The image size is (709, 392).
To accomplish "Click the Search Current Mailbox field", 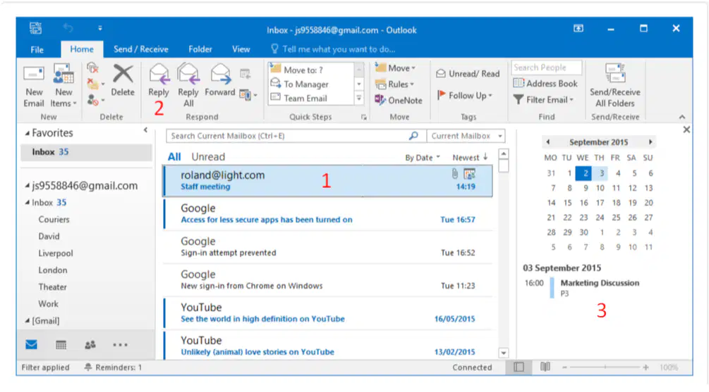I will tap(296, 136).
